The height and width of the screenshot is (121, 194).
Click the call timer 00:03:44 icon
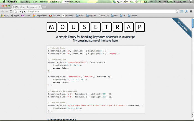click(x=122, y=2)
